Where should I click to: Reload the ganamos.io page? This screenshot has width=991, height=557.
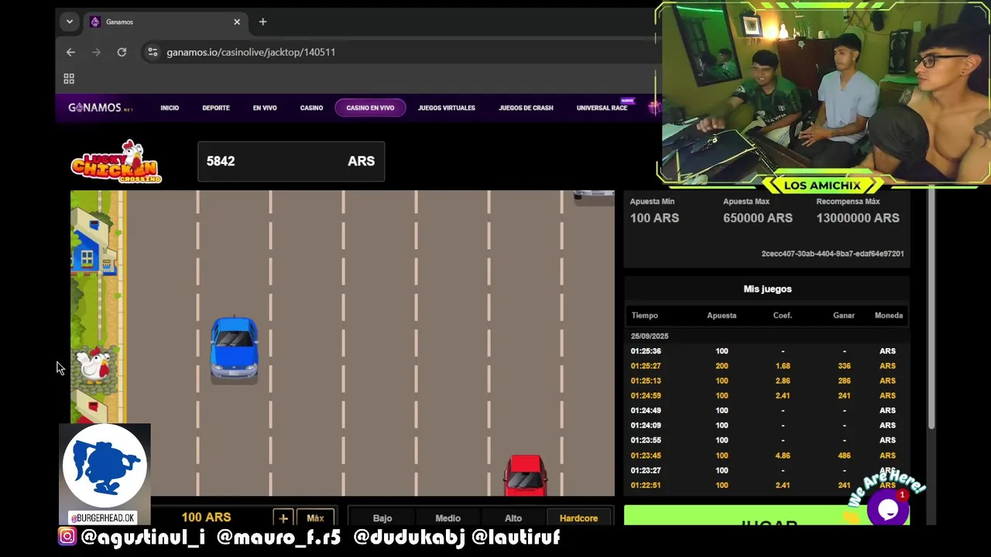pyautogui.click(x=122, y=52)
